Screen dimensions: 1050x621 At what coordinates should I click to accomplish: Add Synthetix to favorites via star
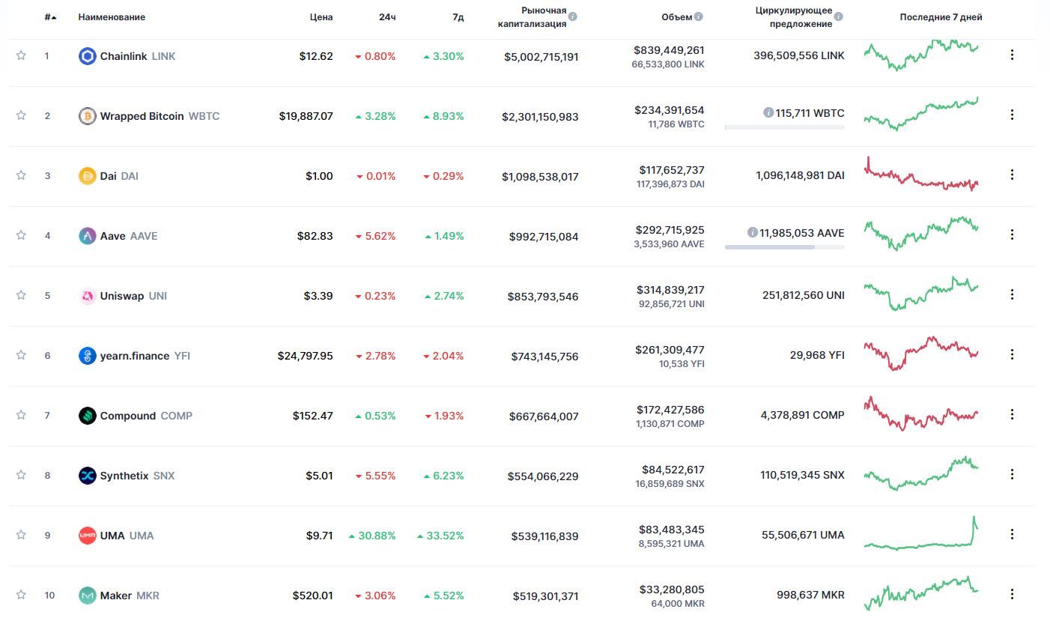(x=21, y=475)
